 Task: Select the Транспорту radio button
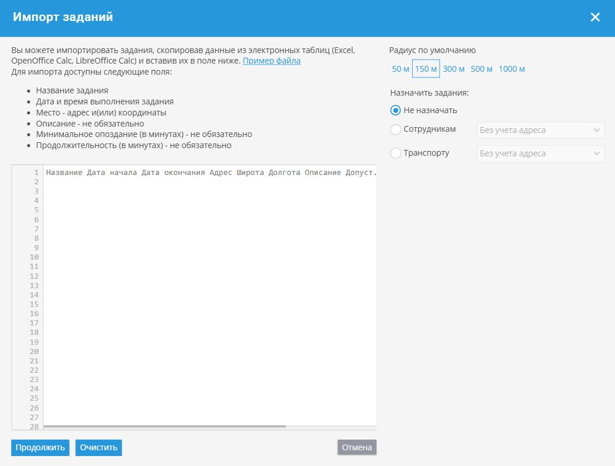click(396, 153)
